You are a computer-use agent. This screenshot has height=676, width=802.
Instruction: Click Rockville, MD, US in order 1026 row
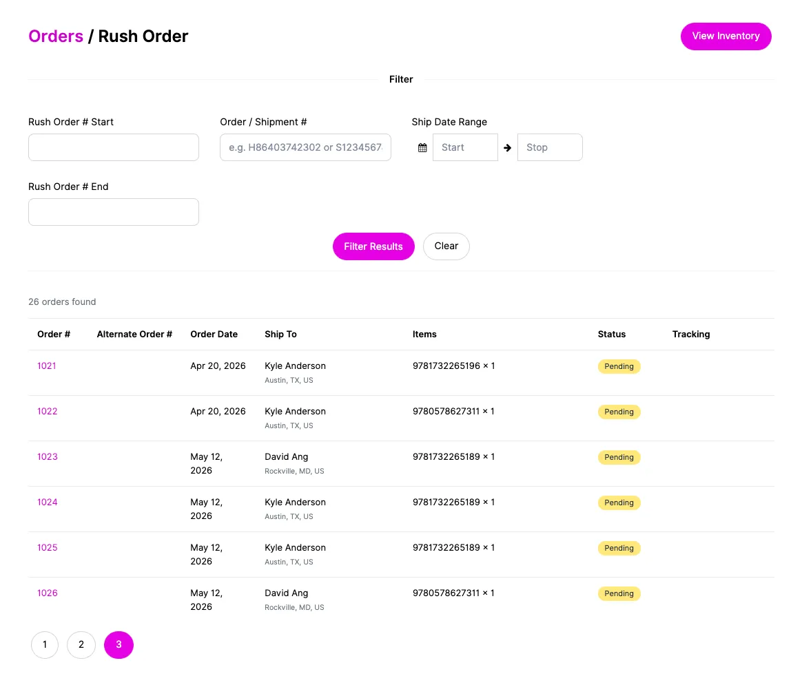pyautogui.click(x=294, y=608)
